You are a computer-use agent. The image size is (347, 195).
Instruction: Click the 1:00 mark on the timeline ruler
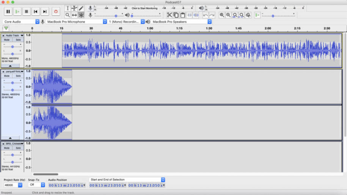(x=150, y=28)
